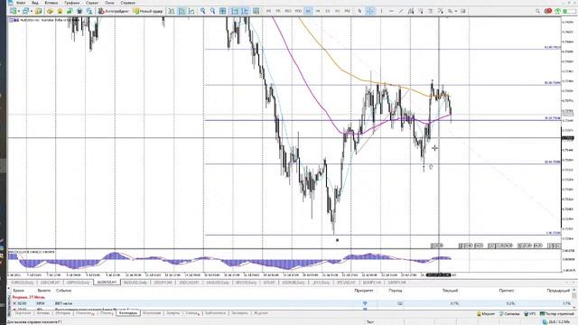This screenshot has width=578, height=325.
Task: Open the chart profiles icon
Action: coord(25,11)
